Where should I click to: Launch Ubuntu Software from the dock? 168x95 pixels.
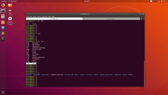coord(3,22)
